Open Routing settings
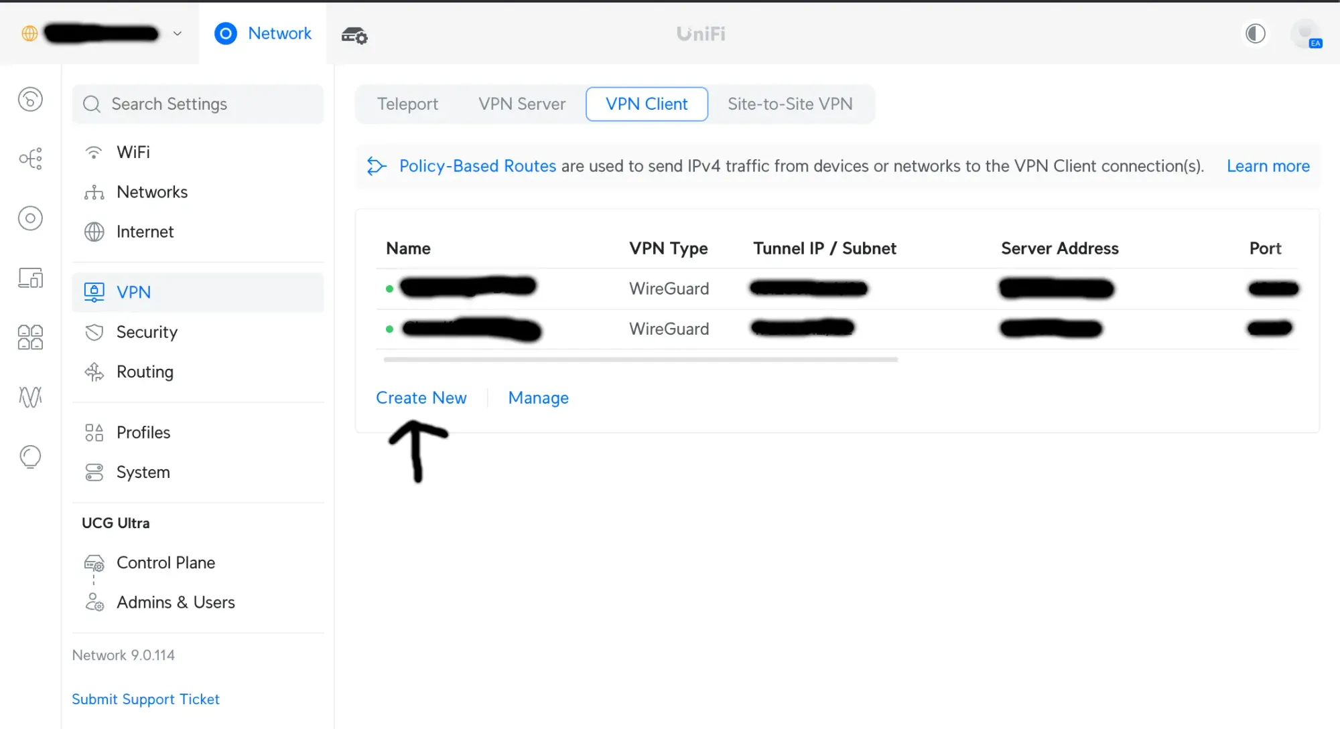 (198, 372)
